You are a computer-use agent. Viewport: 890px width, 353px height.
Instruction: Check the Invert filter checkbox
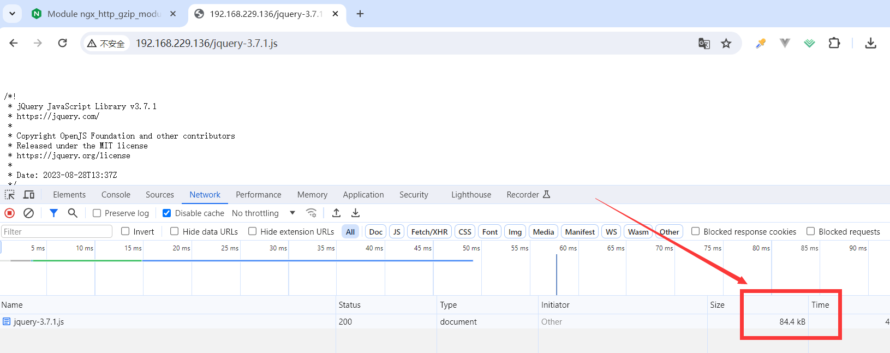click(126, 231)
